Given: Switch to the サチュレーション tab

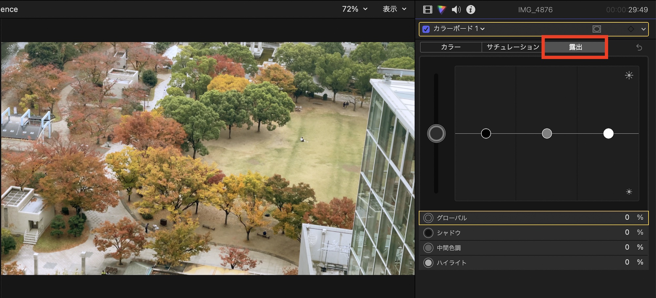Looking at the screenshot, I should tap(513, 47).
